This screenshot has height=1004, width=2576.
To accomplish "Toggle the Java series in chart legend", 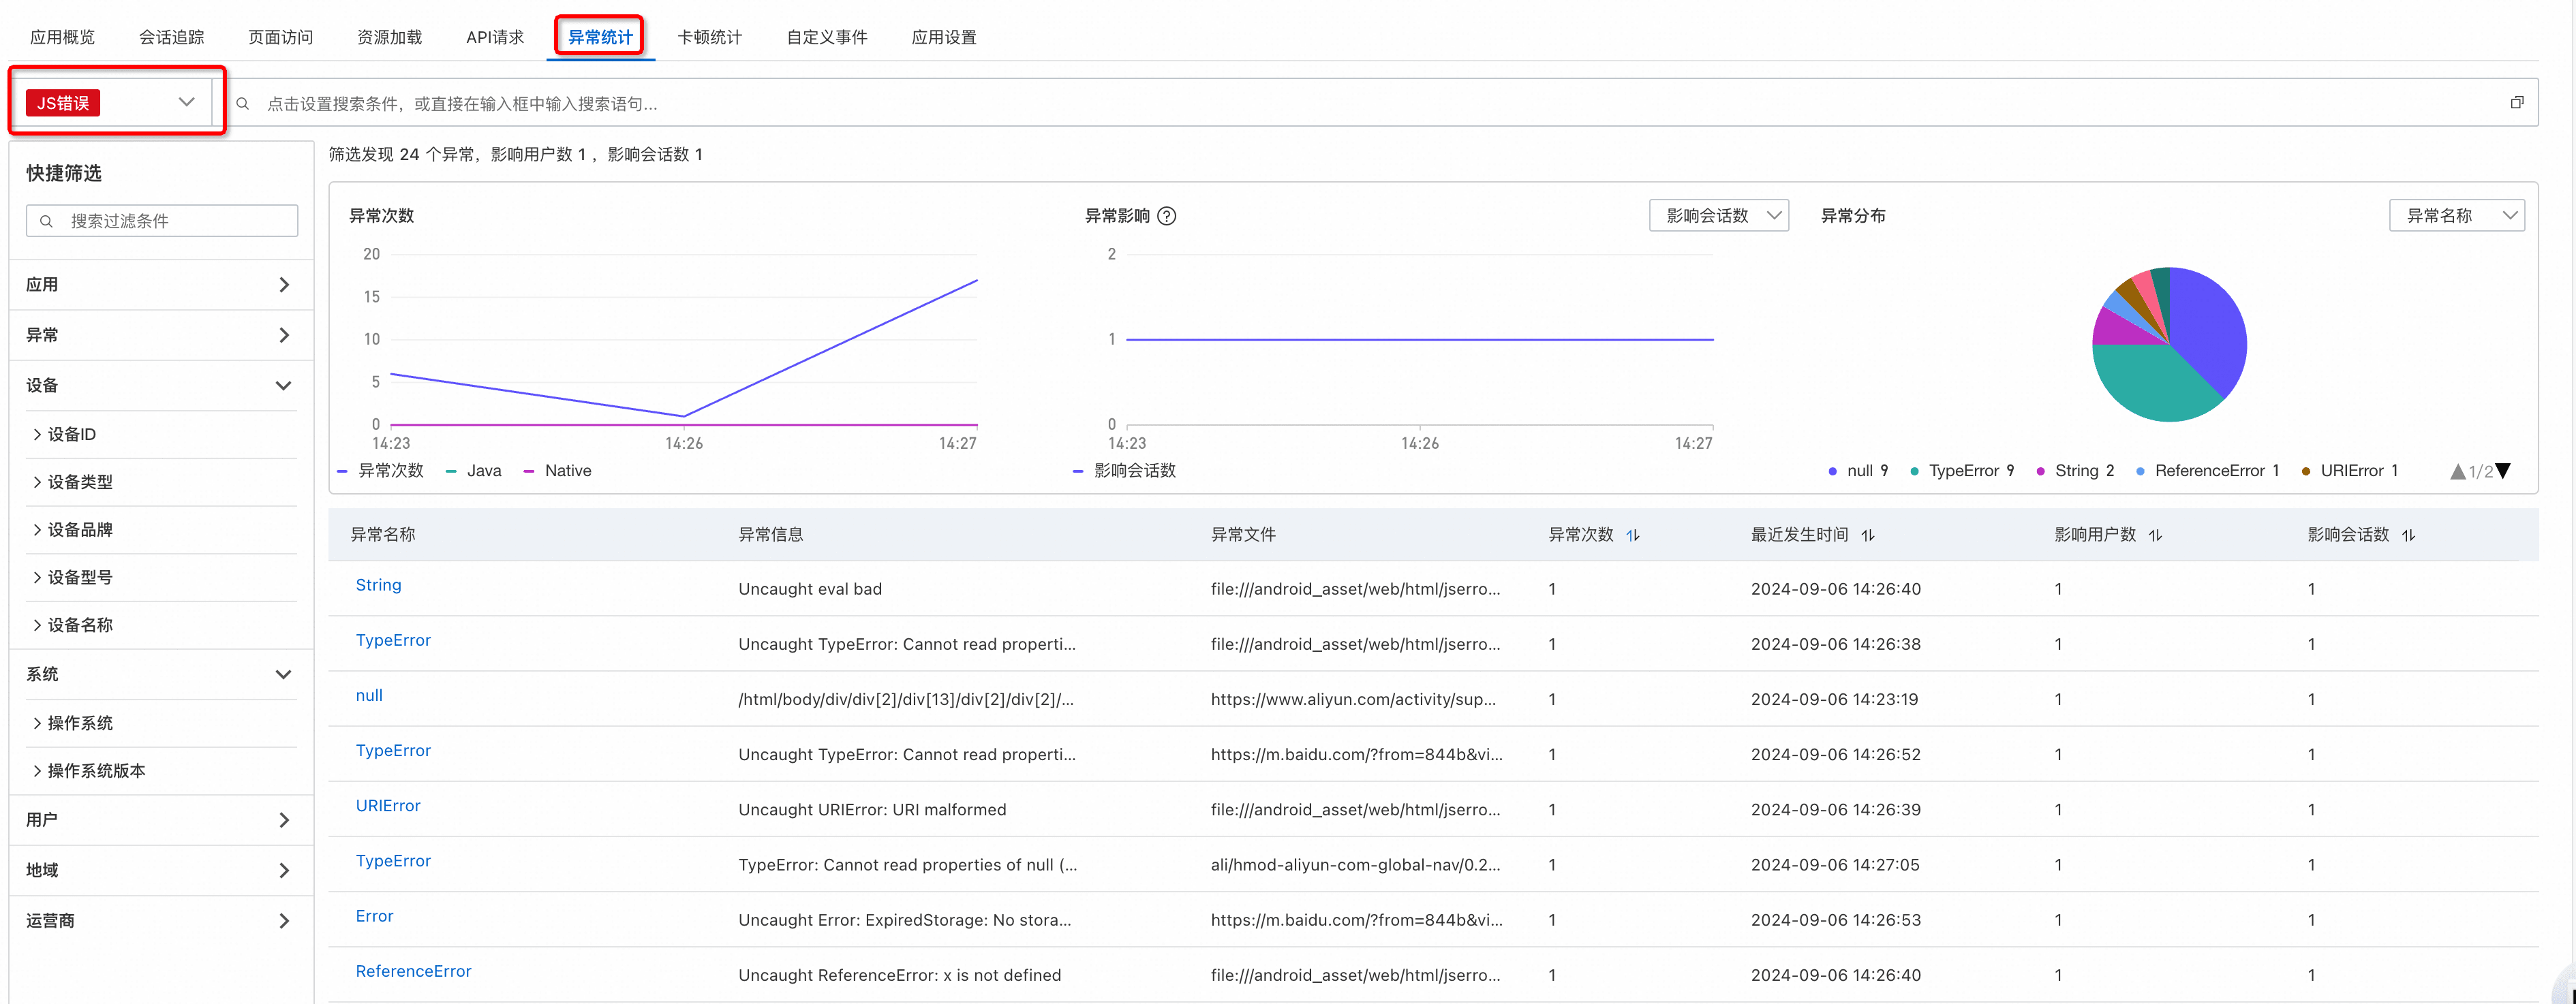I will click(x=483, y=471).
